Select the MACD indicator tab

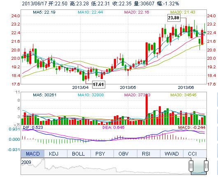[x=32, y=154]
